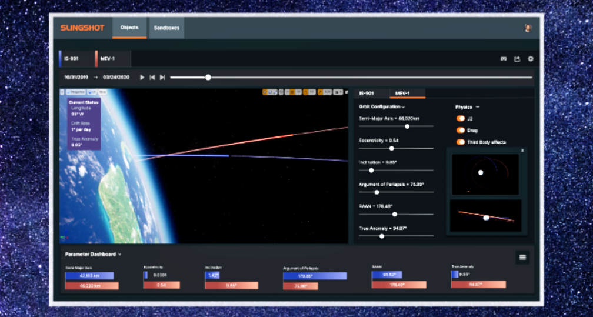Click the Semi-Major Axis slider handle

coord(407,126)
